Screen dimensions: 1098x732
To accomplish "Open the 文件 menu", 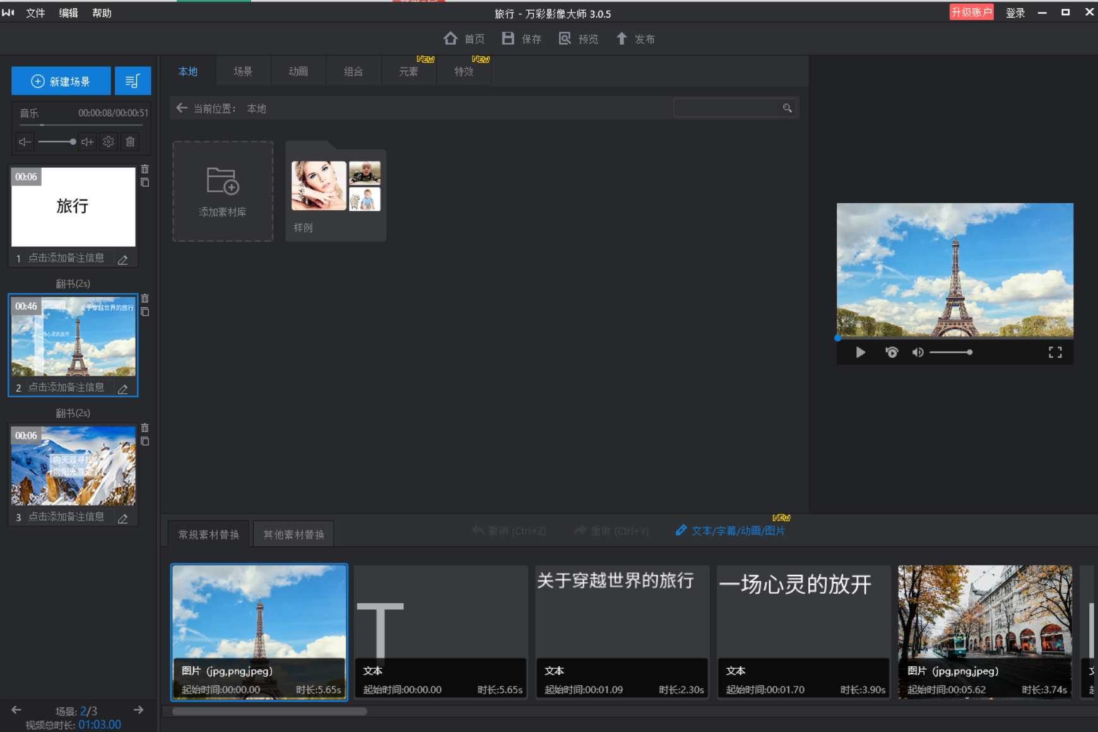I will 35,13.
